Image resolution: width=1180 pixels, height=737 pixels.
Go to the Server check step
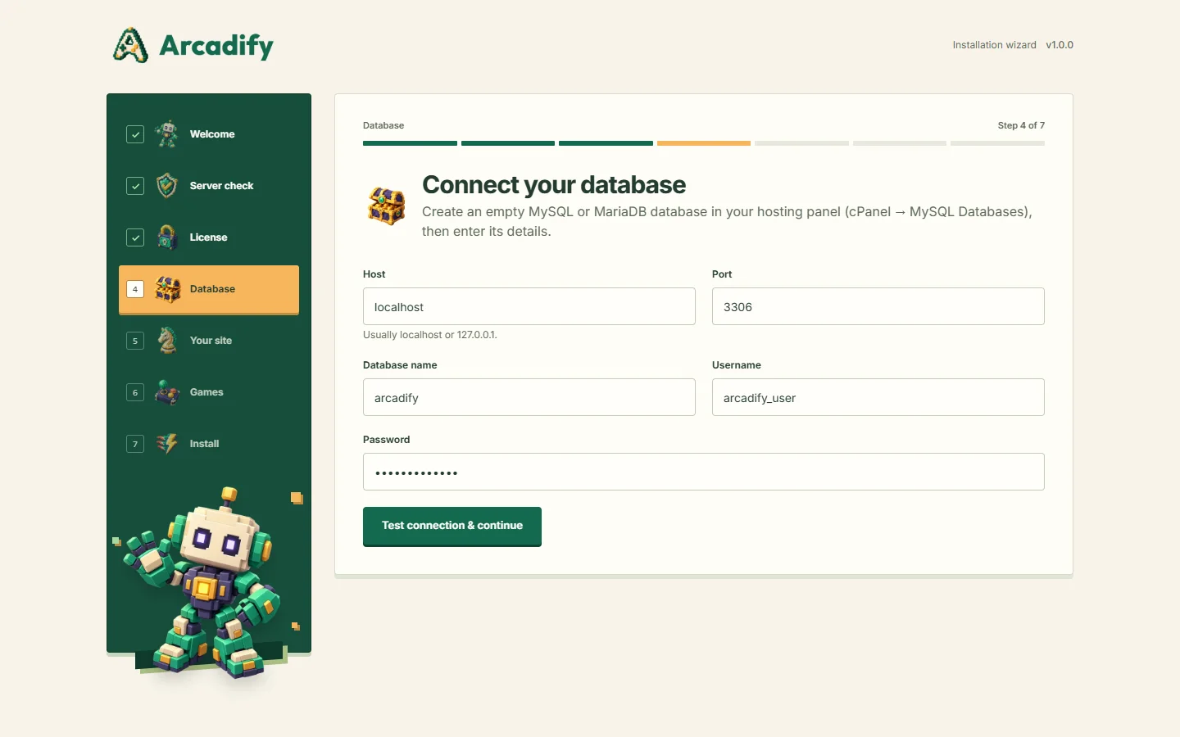(x=209, y=186)
